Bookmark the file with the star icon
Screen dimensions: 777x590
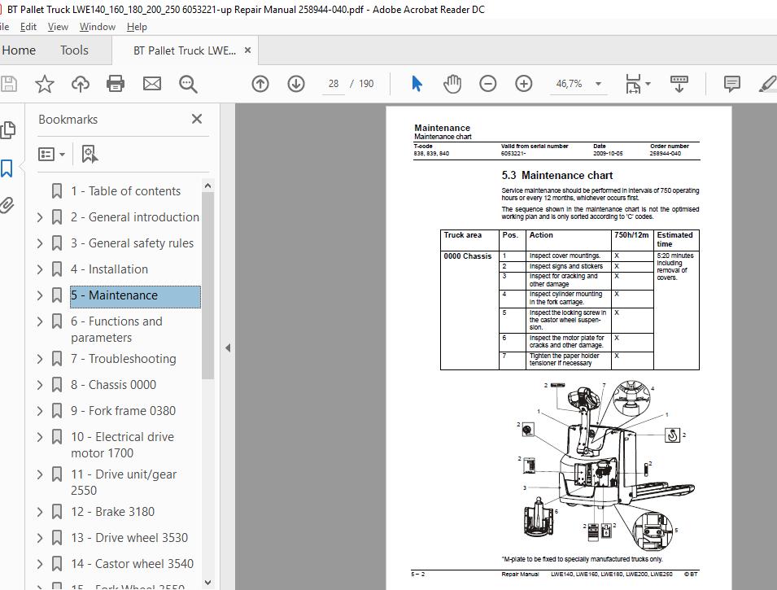tap(45, 84)
